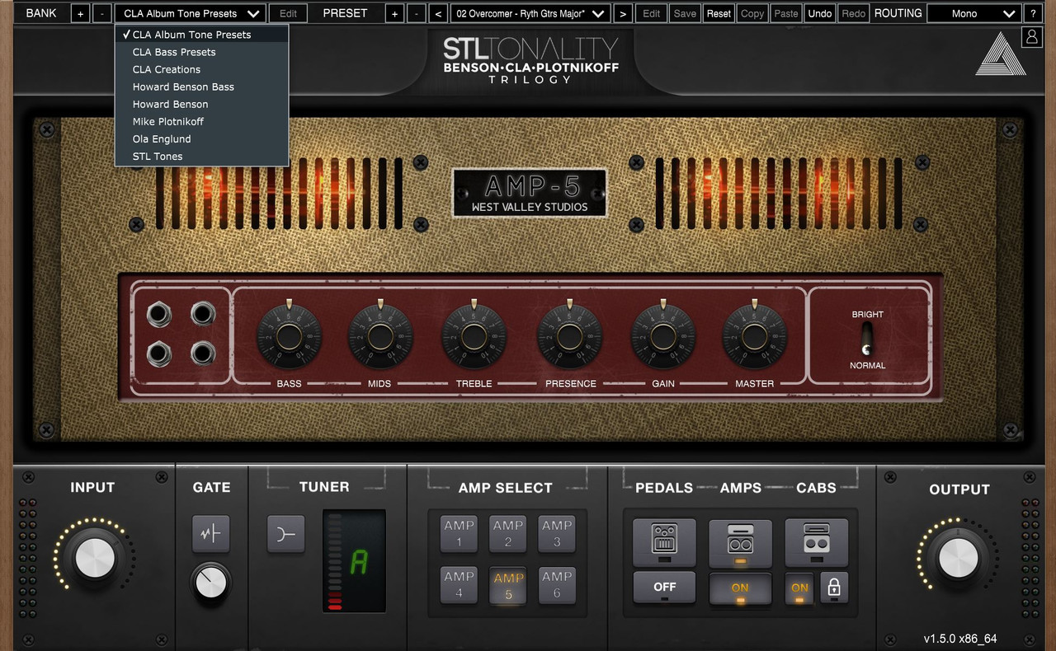Image resolution: width=1056 pixels, height=651 pixels.
Task: Select AMP 4
Action: tap(460, 584)
